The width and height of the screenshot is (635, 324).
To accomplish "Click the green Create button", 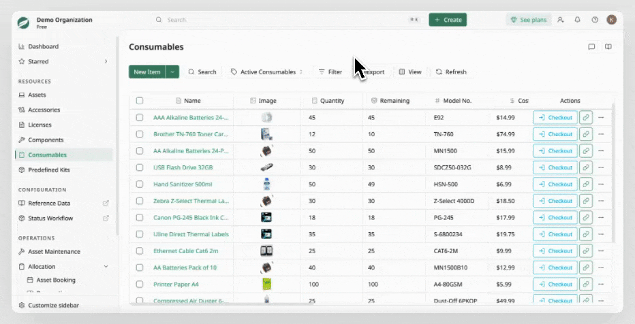I will [448, 20].
